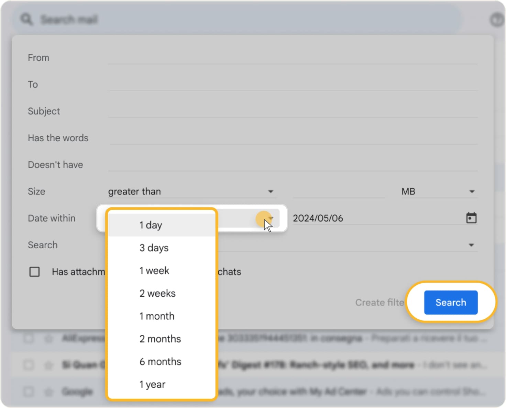Click the help icon in top right corner
This screenshot has height=408, width=506.
[497, 19]
